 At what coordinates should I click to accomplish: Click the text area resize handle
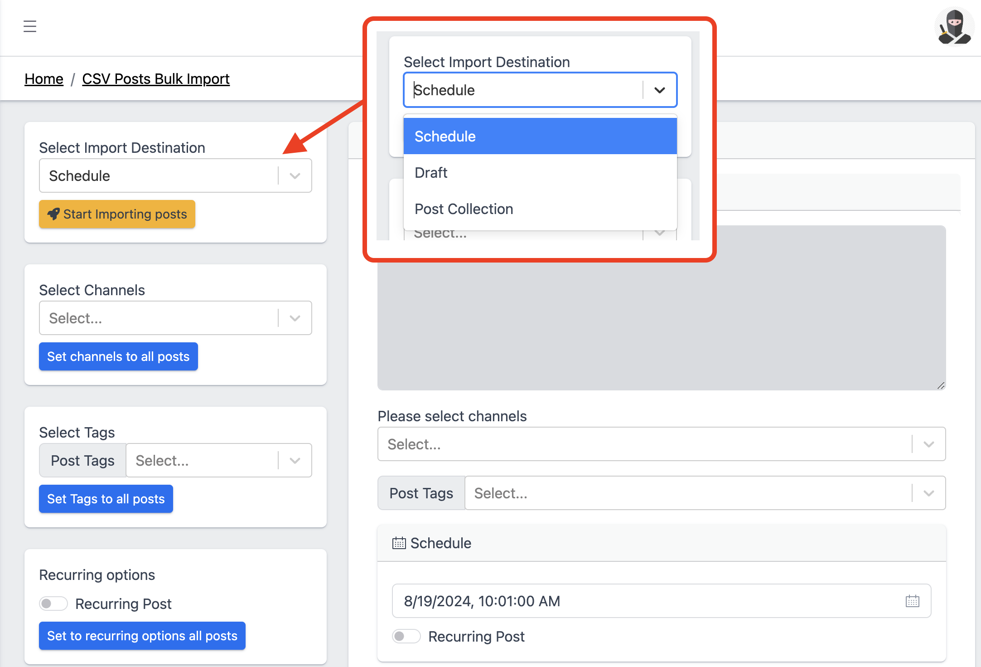point(941,385)
